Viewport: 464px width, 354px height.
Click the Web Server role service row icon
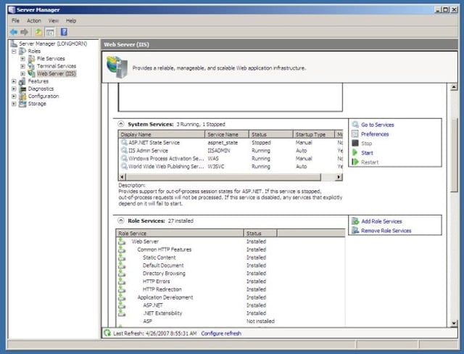122,242
